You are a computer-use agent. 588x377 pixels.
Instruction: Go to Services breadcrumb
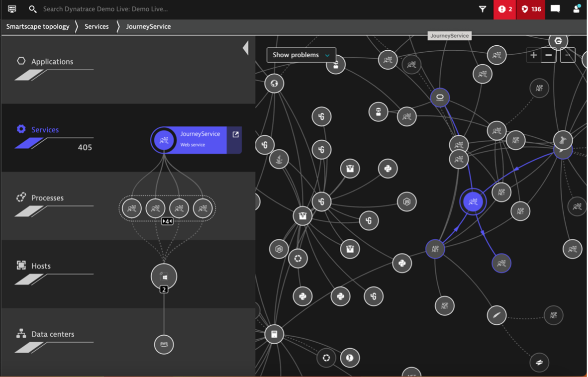[x=97, y=26]
